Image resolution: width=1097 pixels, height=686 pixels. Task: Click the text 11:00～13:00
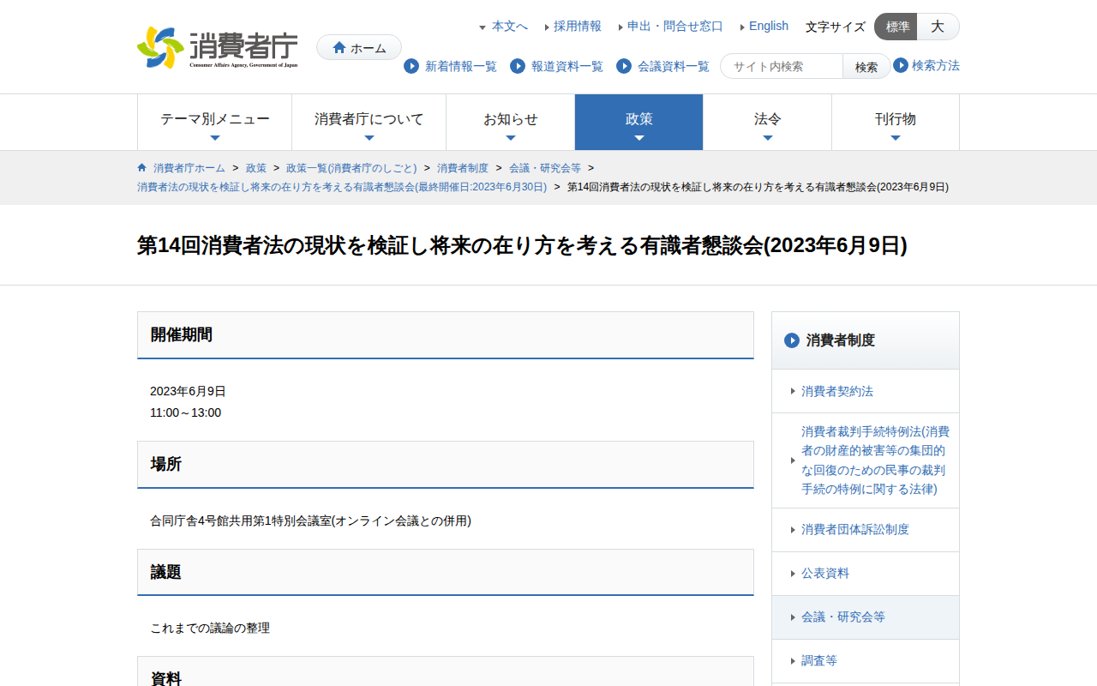click(x=186, y=412)
